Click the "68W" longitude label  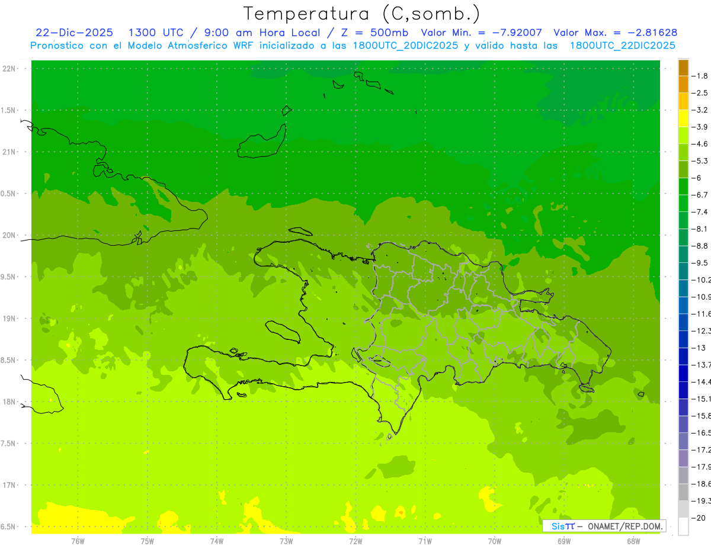[x=633, y=541]
